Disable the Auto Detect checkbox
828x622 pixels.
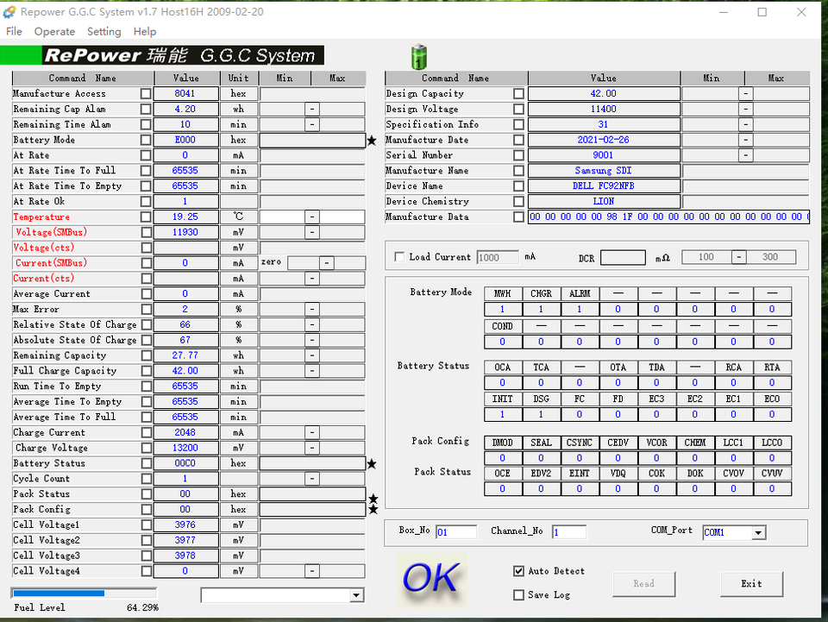pos(518,571)
